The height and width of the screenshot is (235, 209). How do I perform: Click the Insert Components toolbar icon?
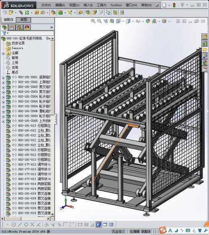pyautogui.click(x=11, y=12)
